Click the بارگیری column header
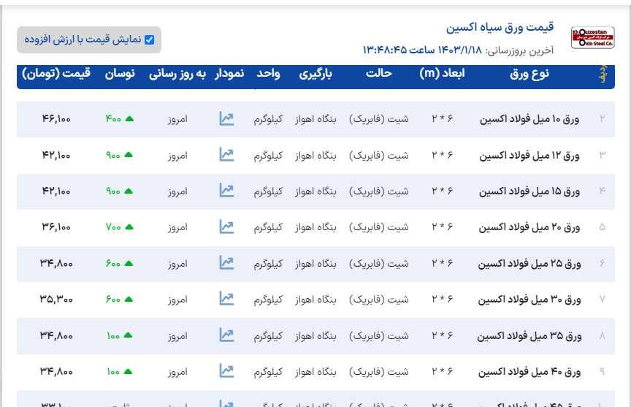This screenshot has height=407, width=631. (x=318, y=74)
